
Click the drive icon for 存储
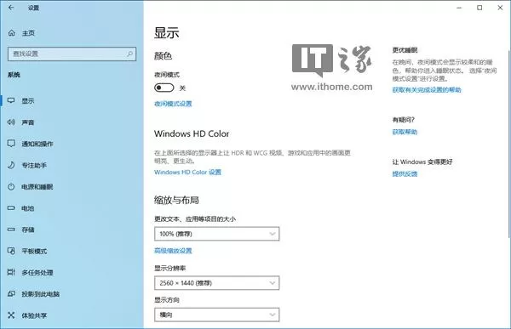tap(11, 230)
